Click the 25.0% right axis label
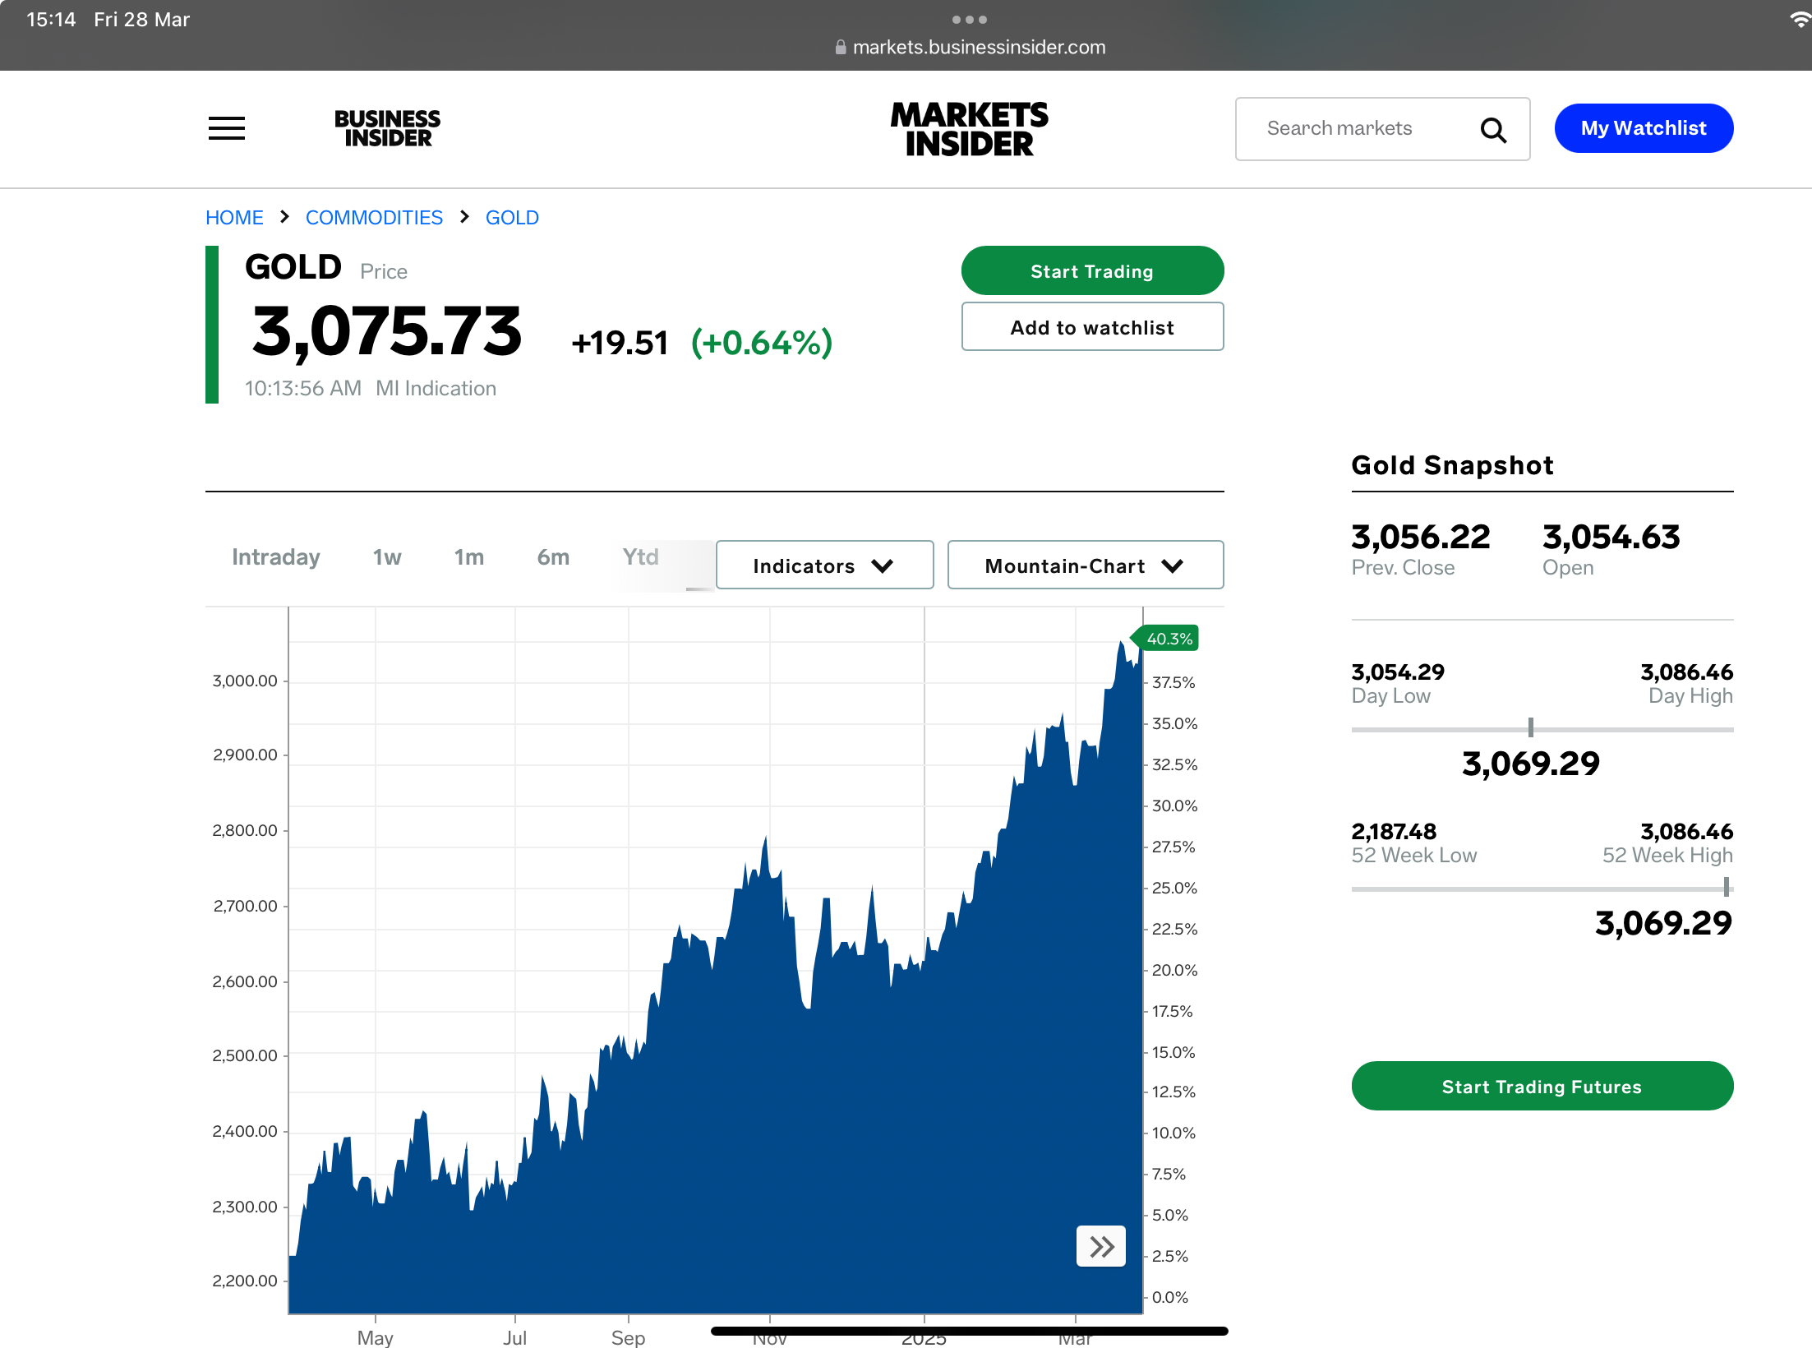The width and height of the screenshot is (1812, 1348). point(1174,888)
